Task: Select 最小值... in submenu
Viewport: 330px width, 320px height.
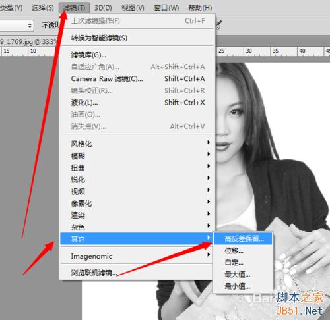Action: point(243,286)
